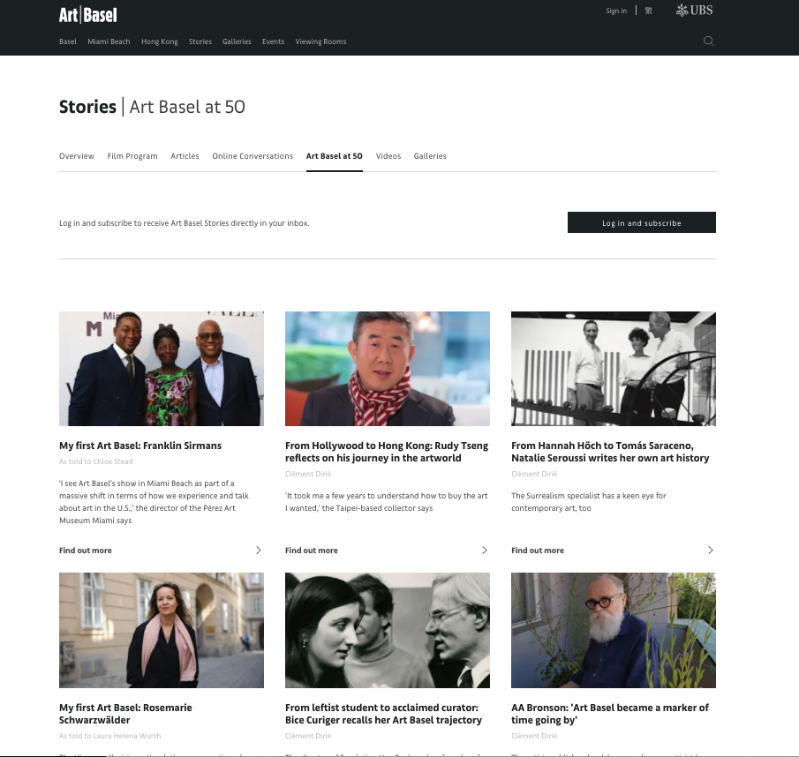Screen dimensions: 799x757
Task: Open the Videos tab
Action: click(x=388, y=156)
